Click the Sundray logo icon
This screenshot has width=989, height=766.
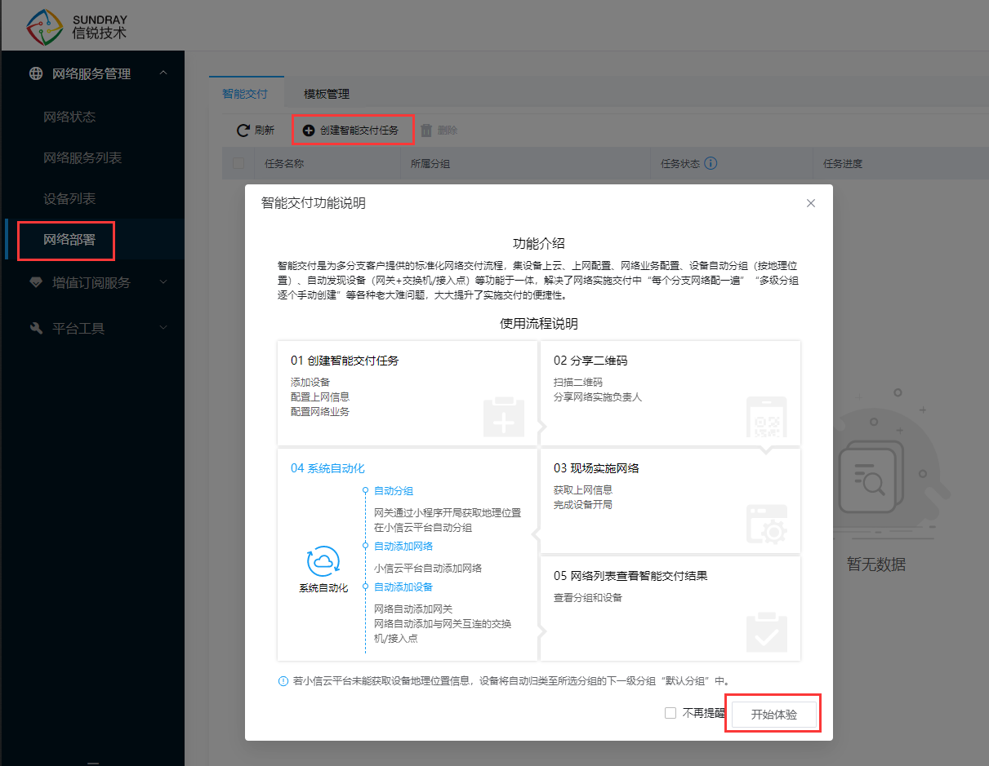click(45, 27)
